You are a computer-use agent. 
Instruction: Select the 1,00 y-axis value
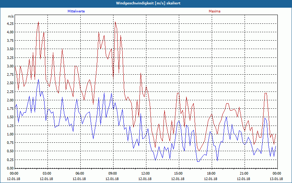click(x=10, y=134)
